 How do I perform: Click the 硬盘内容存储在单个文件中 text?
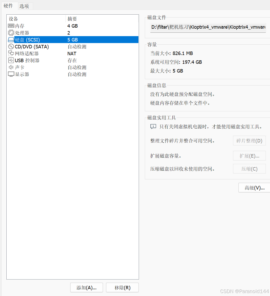click(x=180, y=103)
